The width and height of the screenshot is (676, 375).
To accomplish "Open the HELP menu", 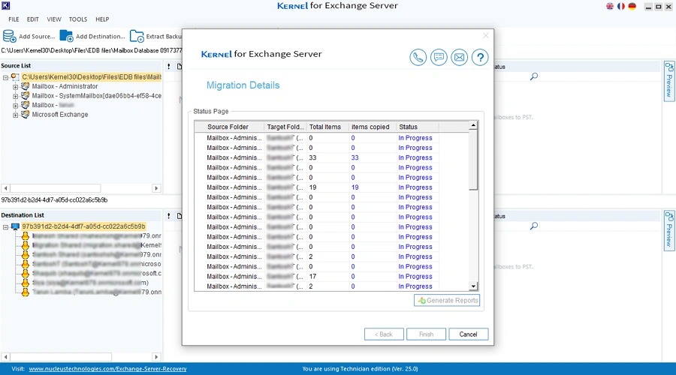I will 102,19.
